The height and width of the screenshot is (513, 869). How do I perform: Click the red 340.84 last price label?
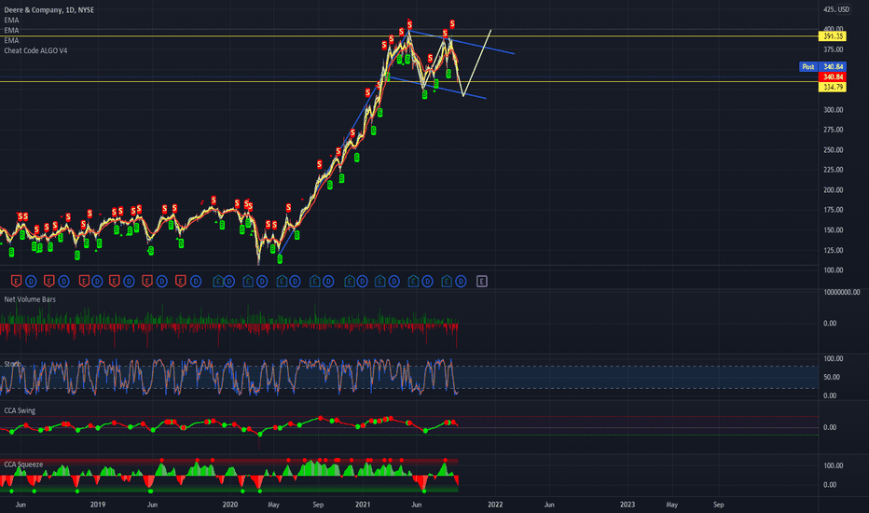[833, 77]
